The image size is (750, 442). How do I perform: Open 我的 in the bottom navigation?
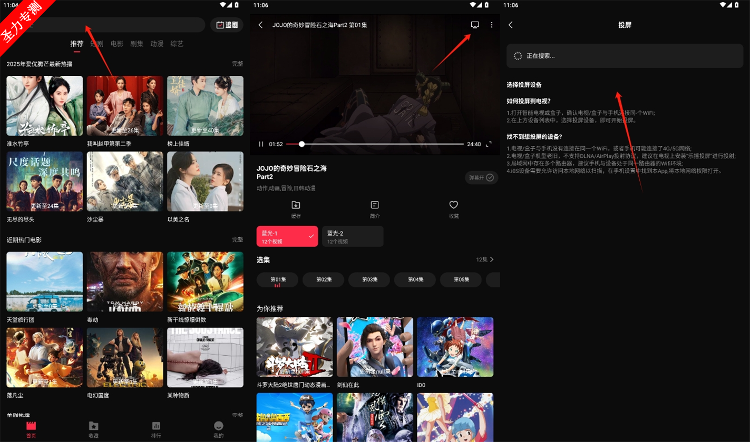click(x=218, y=429)
